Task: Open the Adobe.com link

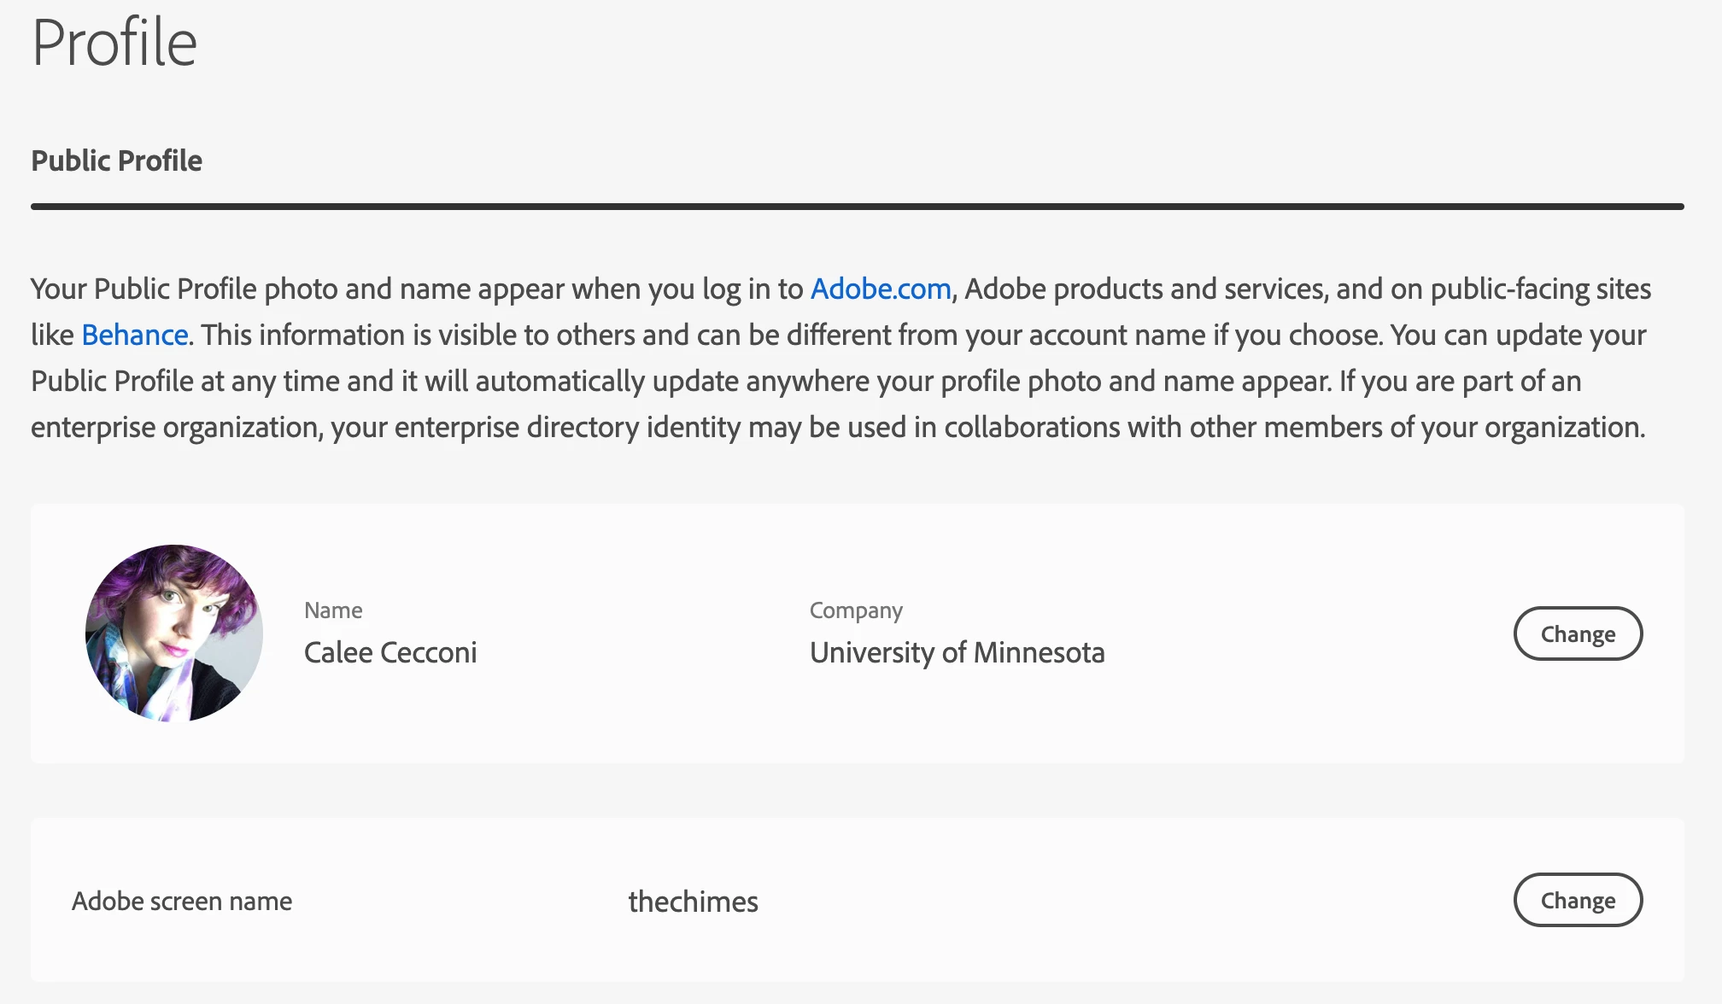Action: pos(881,289)
